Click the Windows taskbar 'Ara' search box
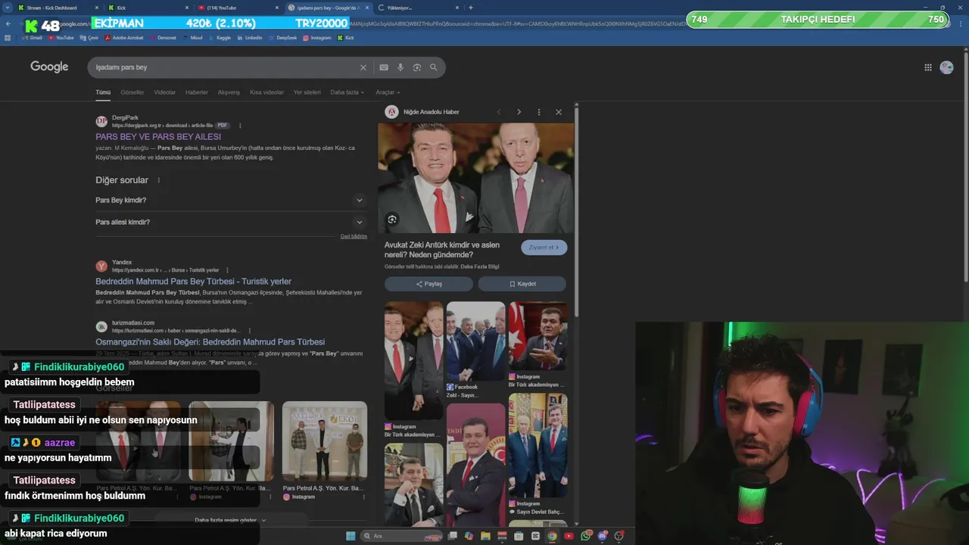The width and height of the screenshot is (969, 545). [401, 536]
